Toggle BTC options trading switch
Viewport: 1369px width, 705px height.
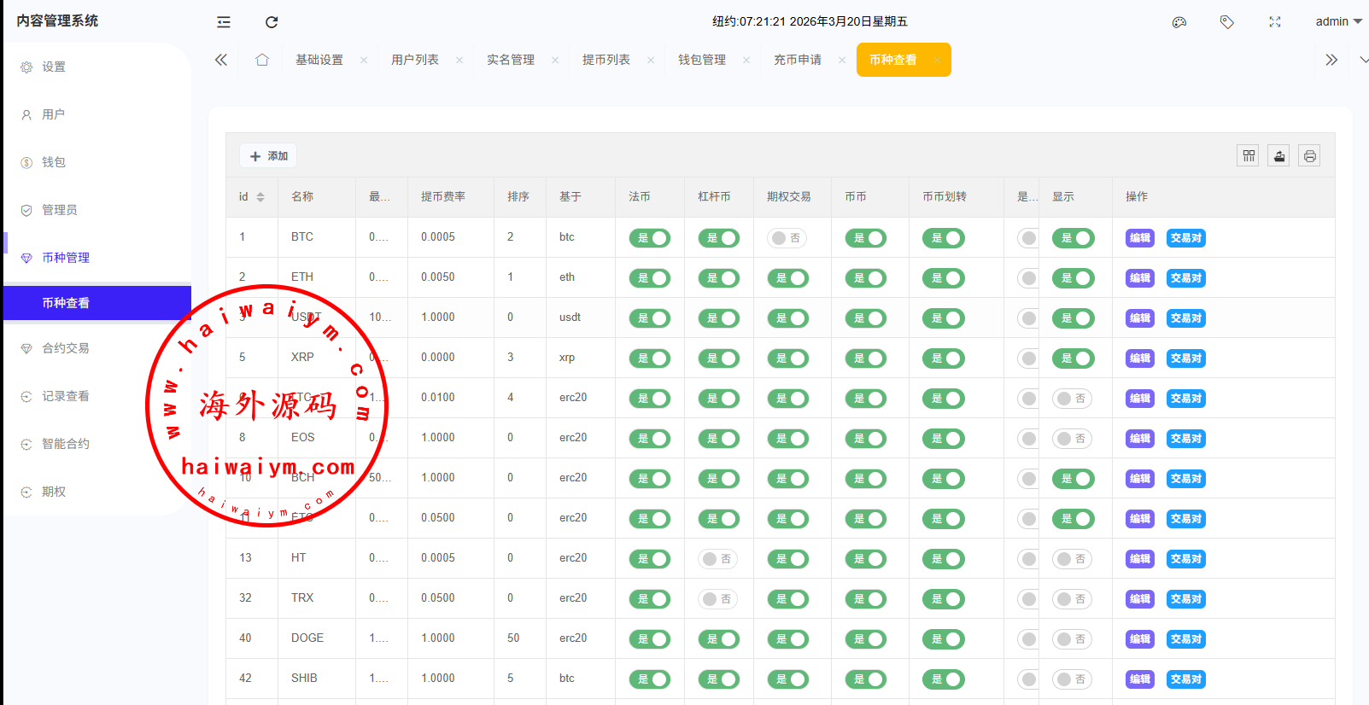[x=787, y=238]
